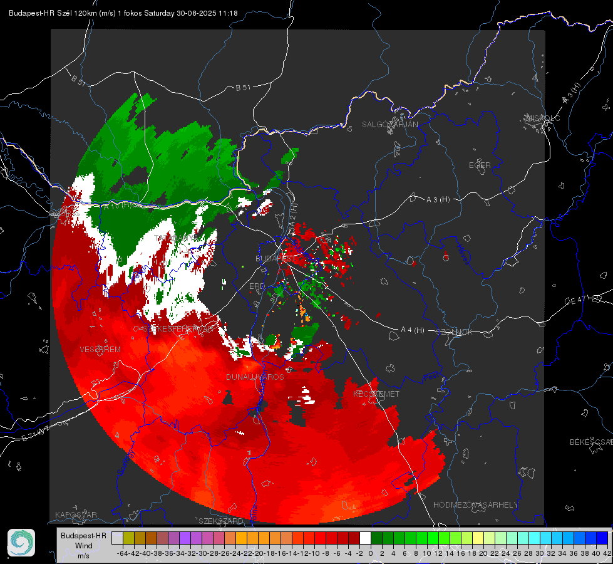
Task: Select the dark green swatch between 0 and 2
Action: tap(376, 538)
